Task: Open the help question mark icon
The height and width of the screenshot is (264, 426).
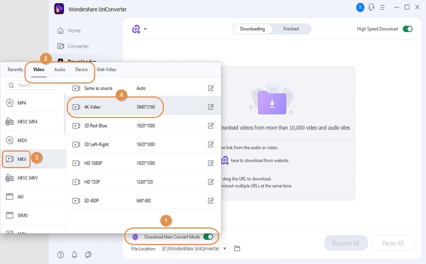Action: tap(61, 254)
